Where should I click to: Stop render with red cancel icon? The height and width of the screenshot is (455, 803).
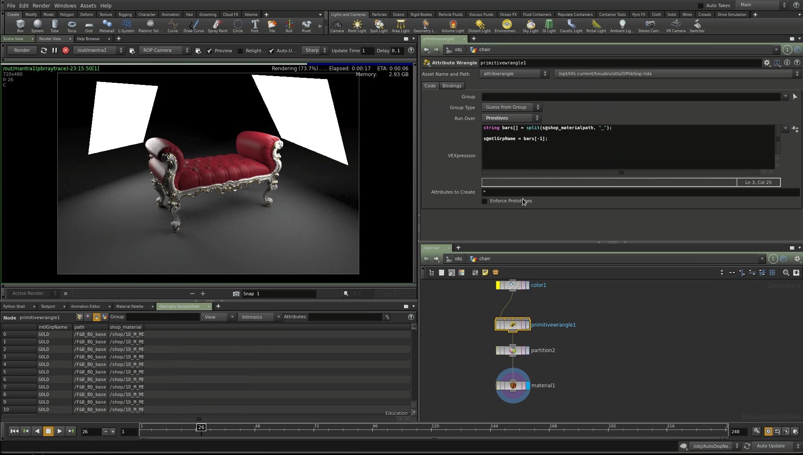point(66,50)
